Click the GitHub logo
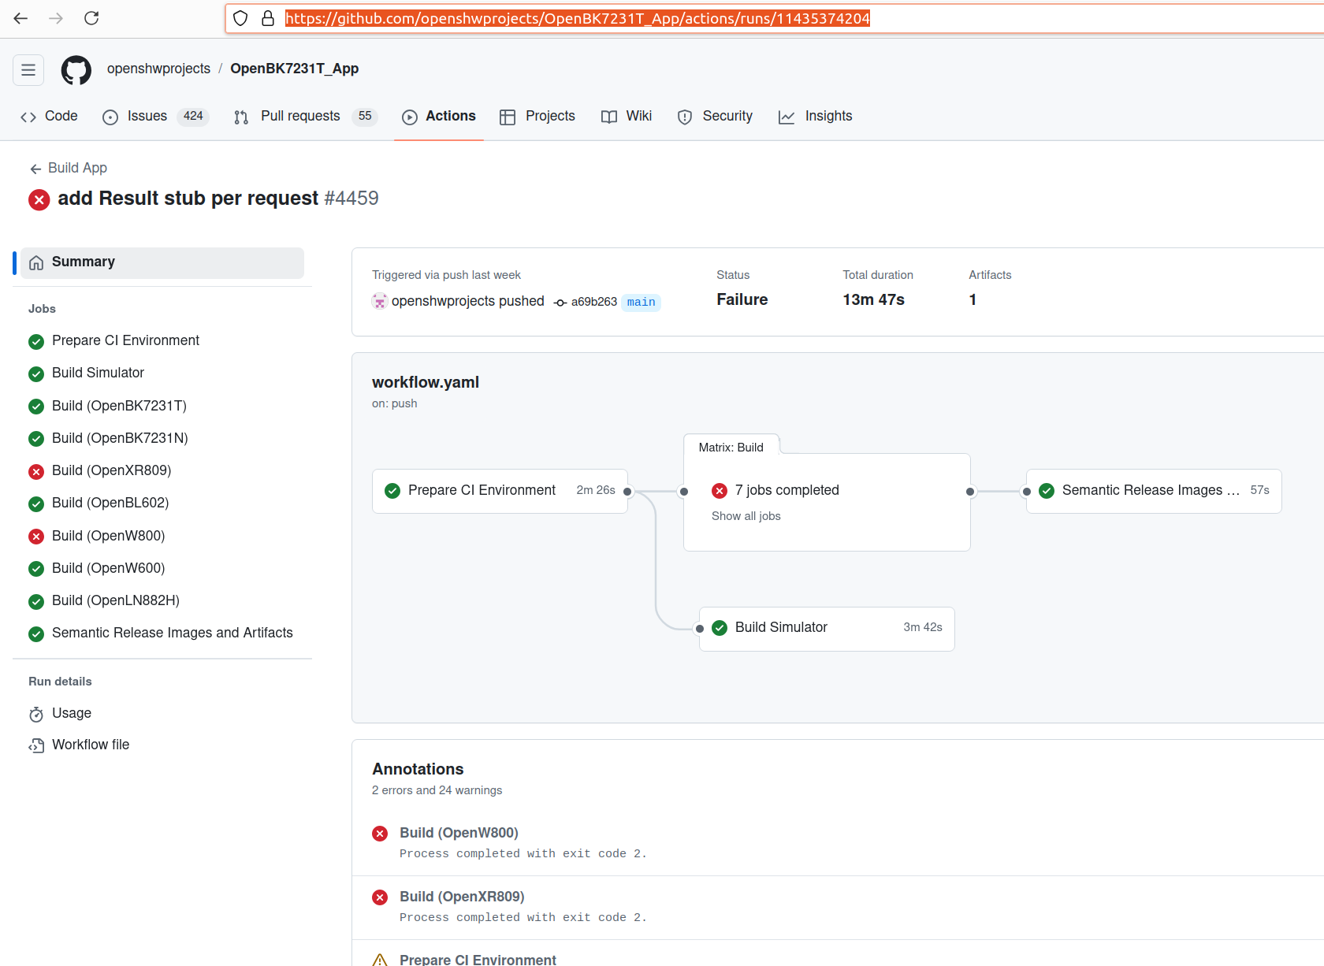Viewport: 1324px width, 966px height. pos(76,69)
